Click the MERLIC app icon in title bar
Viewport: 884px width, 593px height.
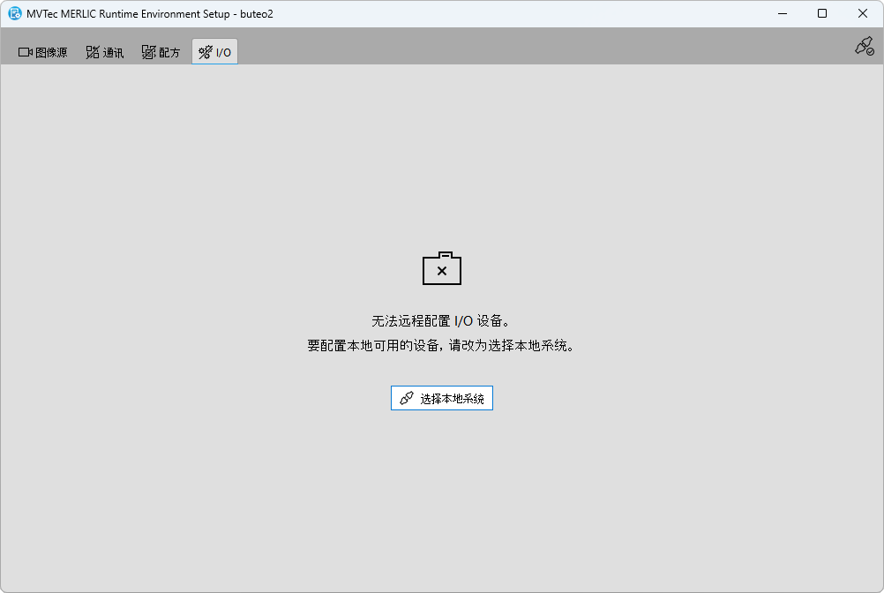14,13
